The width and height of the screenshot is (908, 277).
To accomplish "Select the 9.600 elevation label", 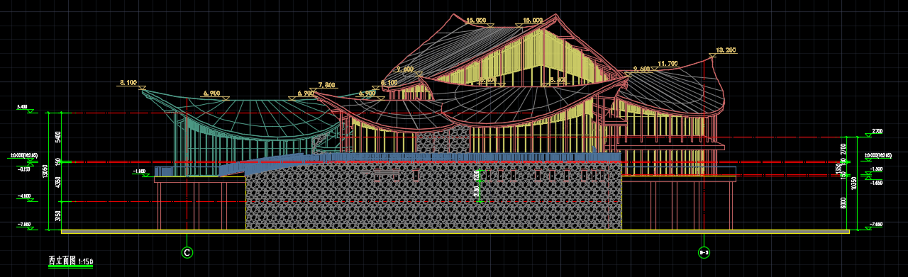I will point(641,69).
